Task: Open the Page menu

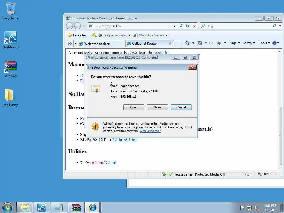Action: tap(234, 43)
